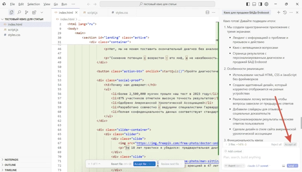Viewport: 302px width, 172px height.
Task: Open the View menu
Action: (47, 4)
